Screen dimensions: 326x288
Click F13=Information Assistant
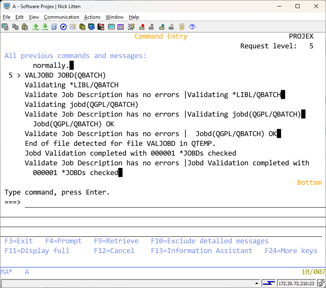point(202,251)
